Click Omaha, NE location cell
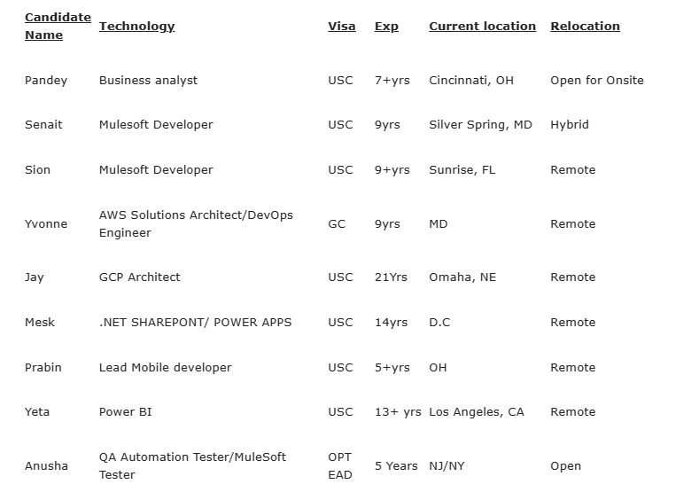Image resolution: width=699 pixels, height=492 pixels. pyautogui.click(x=462, y=277)
